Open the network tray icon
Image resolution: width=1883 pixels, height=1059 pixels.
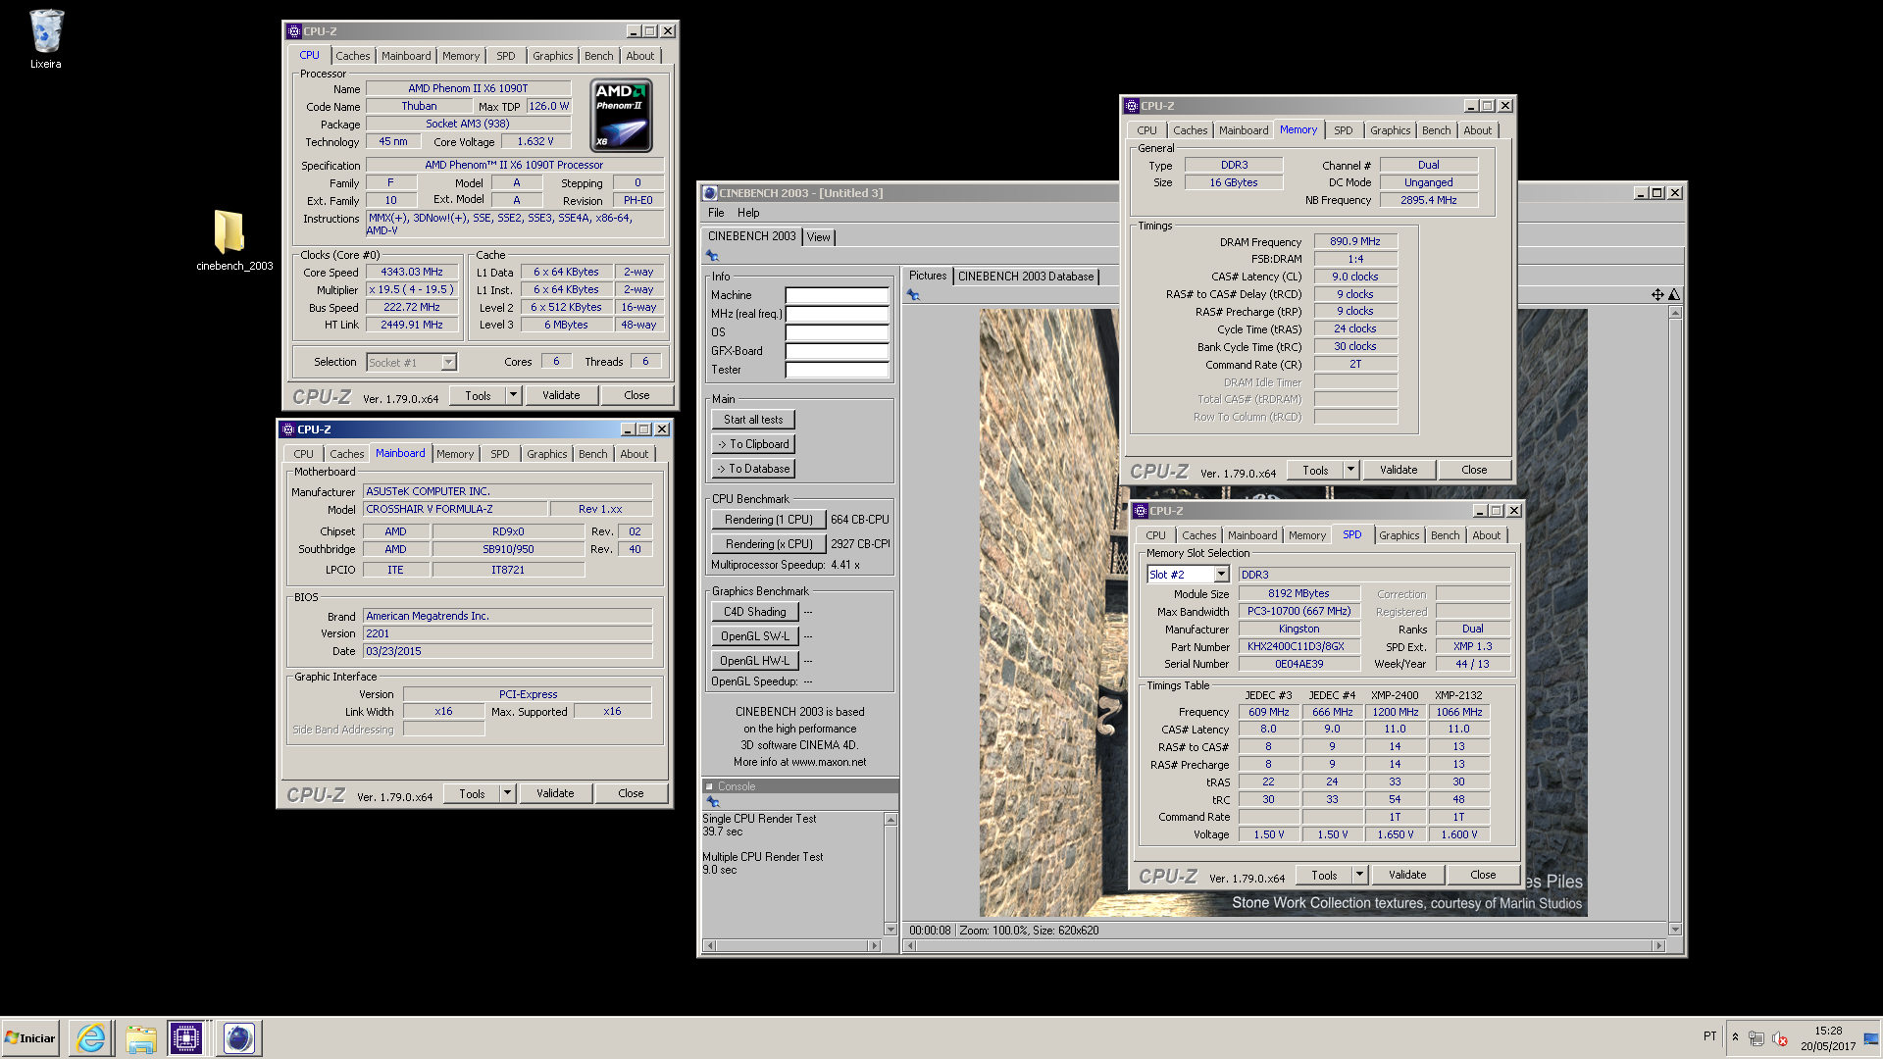(x=1756, y=1038)
